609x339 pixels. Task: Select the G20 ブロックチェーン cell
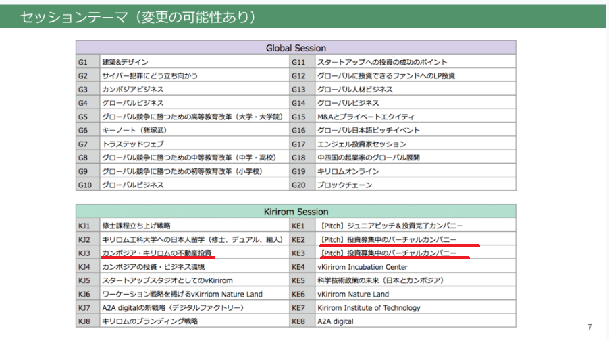point(344,185)
